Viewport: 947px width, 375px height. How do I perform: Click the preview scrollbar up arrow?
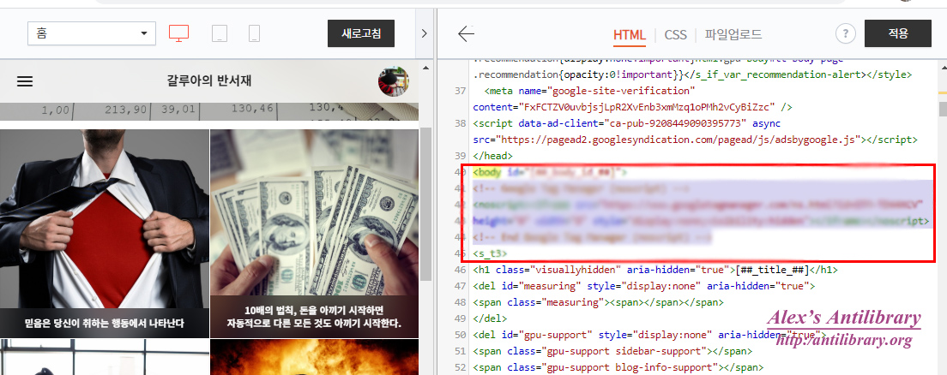click(425, 68)
